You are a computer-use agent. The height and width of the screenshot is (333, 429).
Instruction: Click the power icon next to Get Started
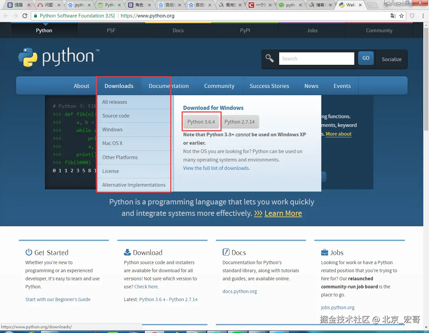coord(29,252)
